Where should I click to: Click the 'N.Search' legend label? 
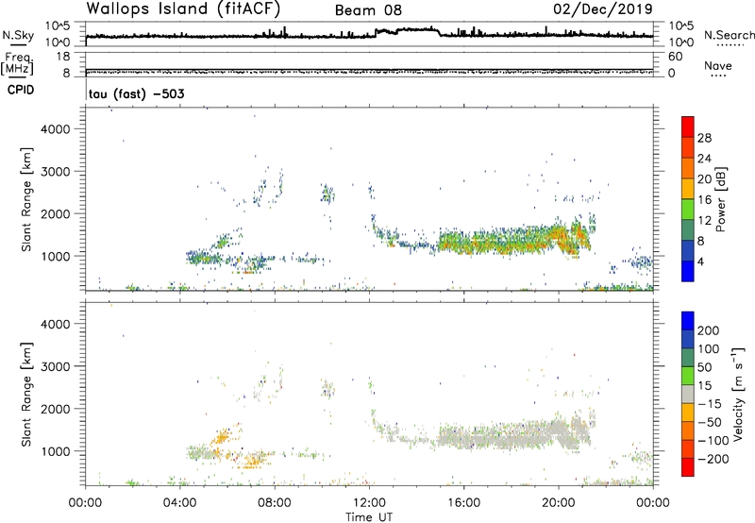[x=729, y=35]
